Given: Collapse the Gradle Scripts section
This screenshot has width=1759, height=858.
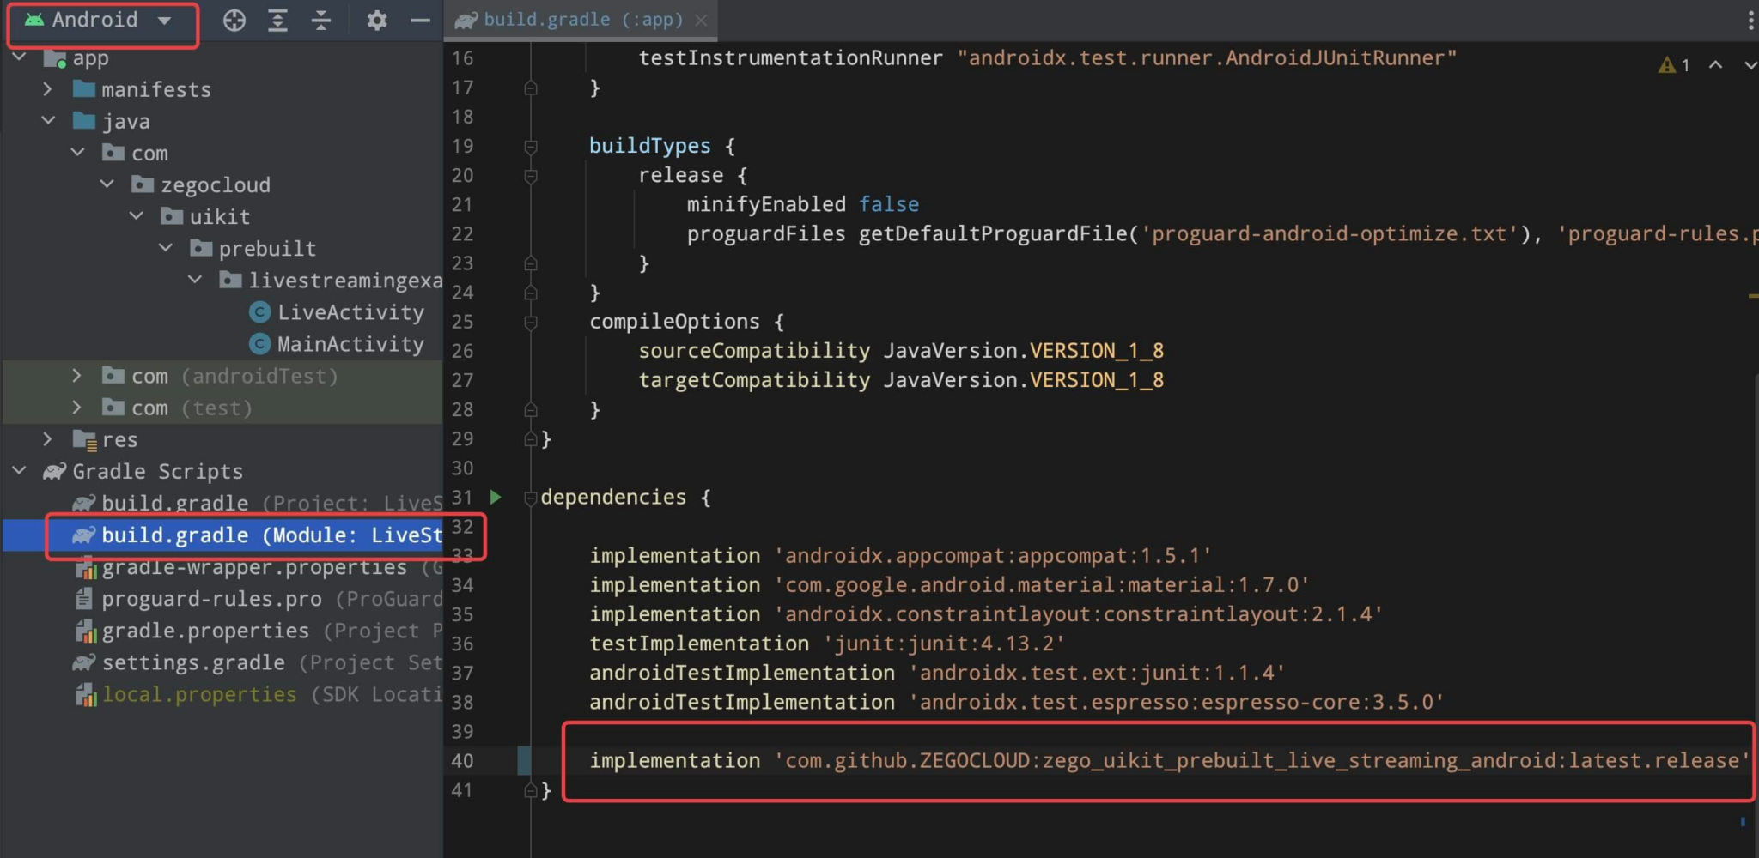Looking at the screenshot, I should pos(18,471).
